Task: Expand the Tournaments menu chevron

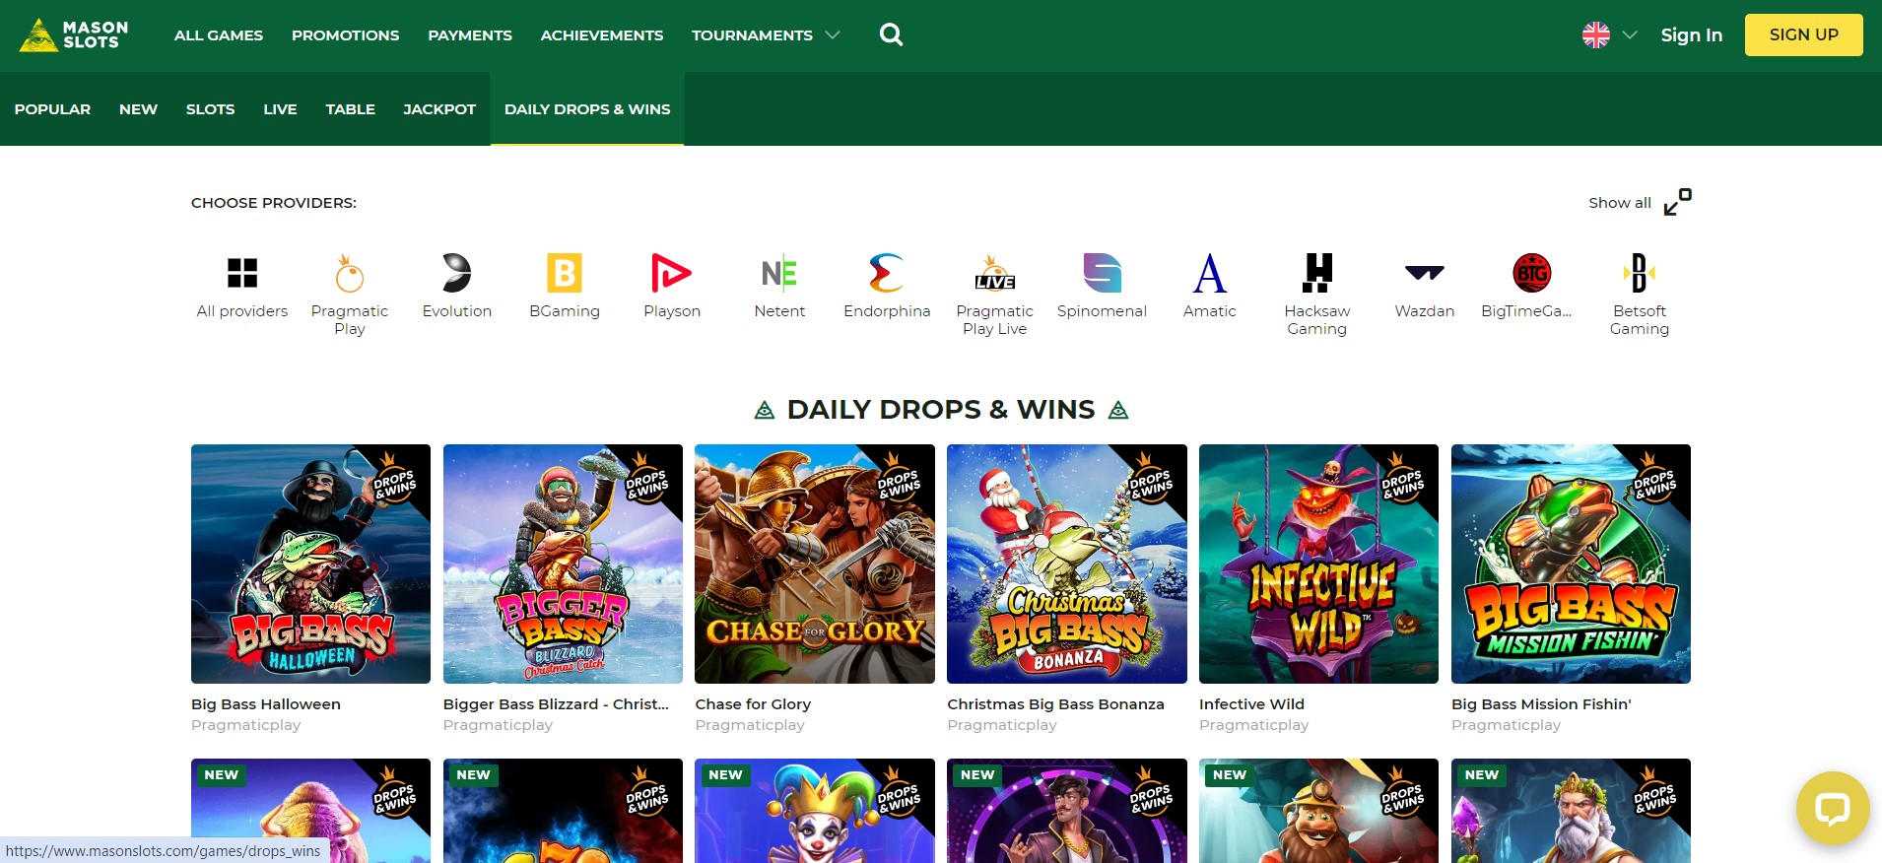Action: [x=833, y=34]
